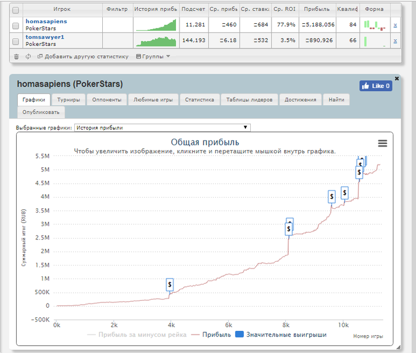The width and height of the screenshot is (416, 353).
Task: Click the profit history sparkline for homasapiens
Action: [156, 25]
